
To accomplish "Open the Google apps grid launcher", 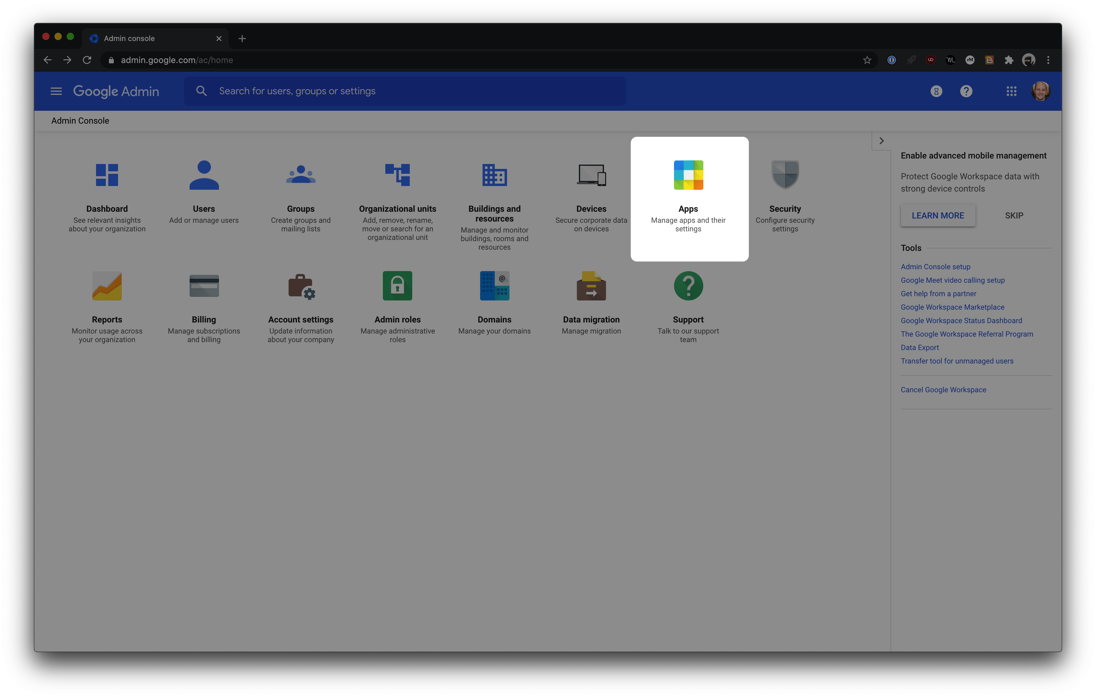I will (x=1011, y=91).
